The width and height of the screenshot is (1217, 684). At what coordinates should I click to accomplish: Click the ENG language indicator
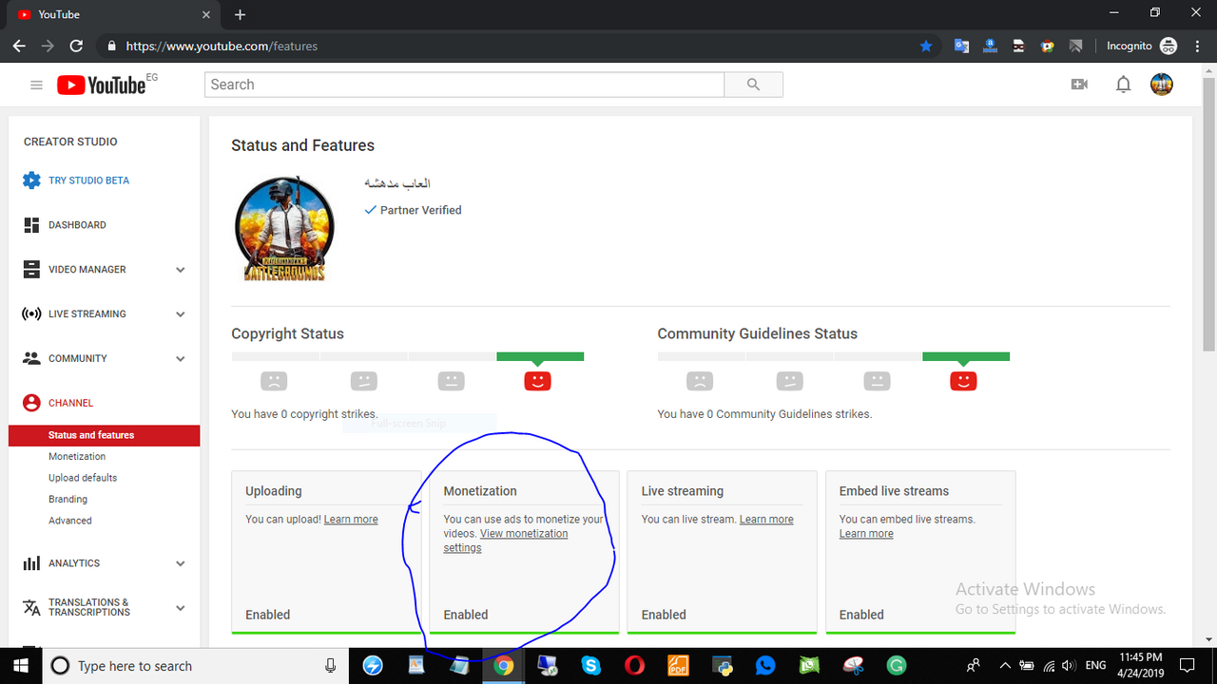tap(1095, 666)
